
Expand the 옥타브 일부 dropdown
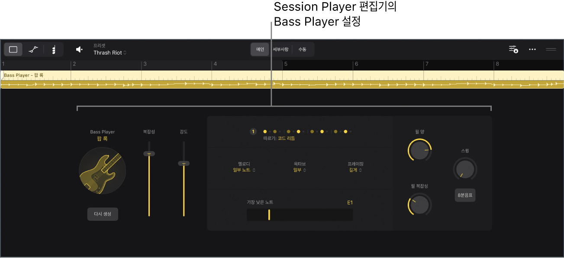(x=300, y=170)
